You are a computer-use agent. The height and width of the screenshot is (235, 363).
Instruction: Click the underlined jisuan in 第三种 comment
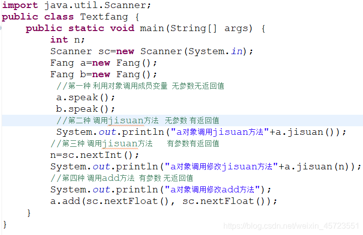[120, 144]
